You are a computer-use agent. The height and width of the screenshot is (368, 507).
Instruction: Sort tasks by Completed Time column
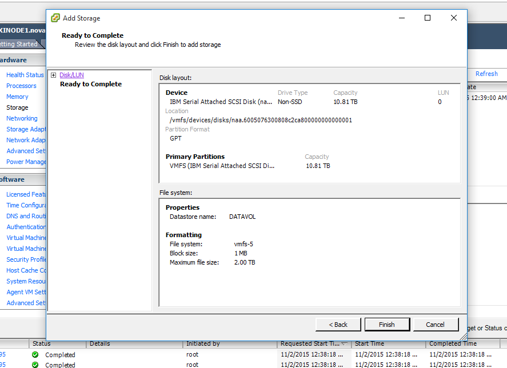(x=463, y=344)
